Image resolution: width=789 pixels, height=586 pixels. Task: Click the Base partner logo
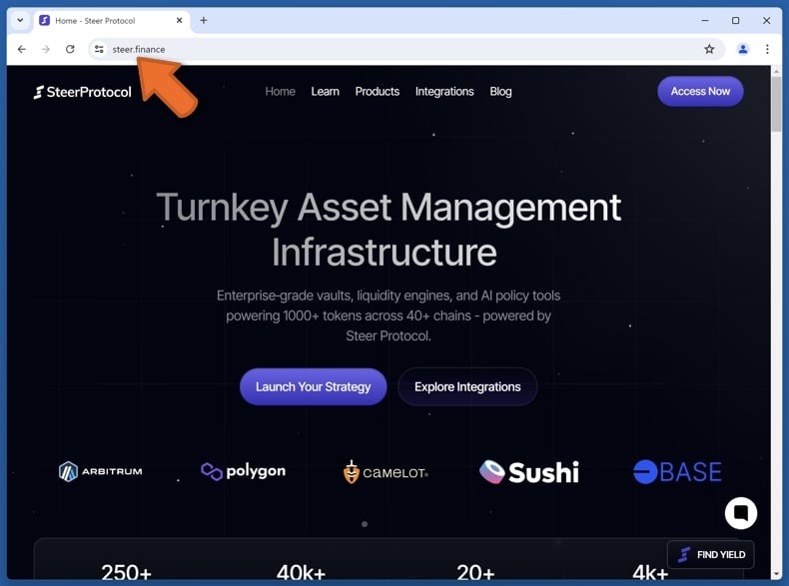tap(677, 472)
